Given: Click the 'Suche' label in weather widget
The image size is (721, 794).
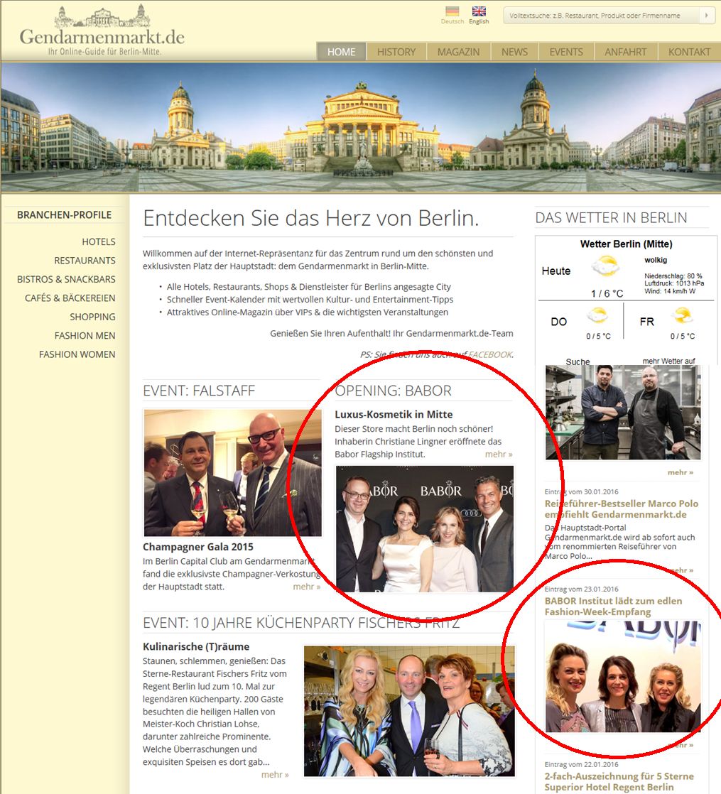Looking at the screenshot, I should coord(578,361).
